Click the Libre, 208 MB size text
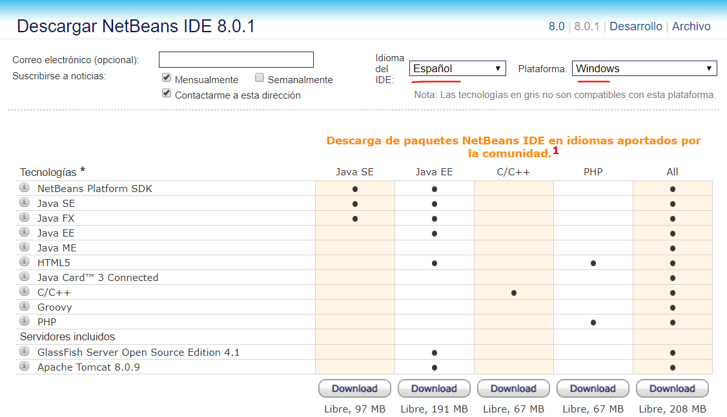 click(672, 409)
